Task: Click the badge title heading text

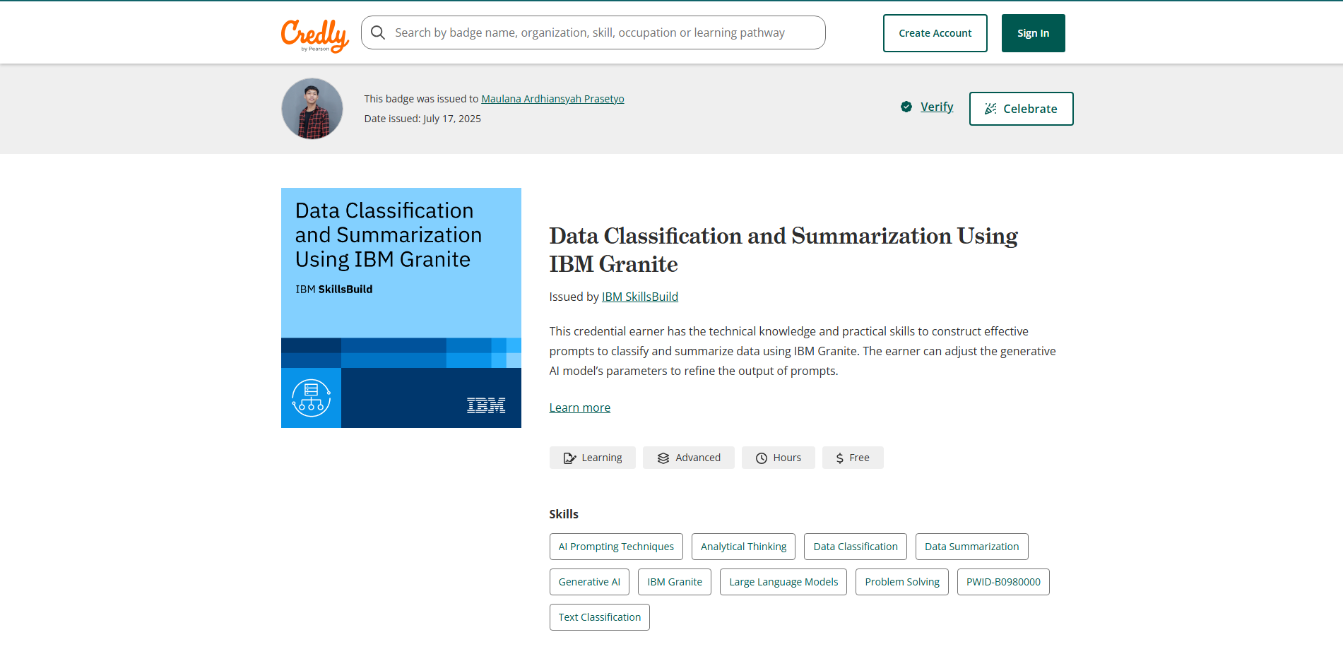Action: pos(783,250)
